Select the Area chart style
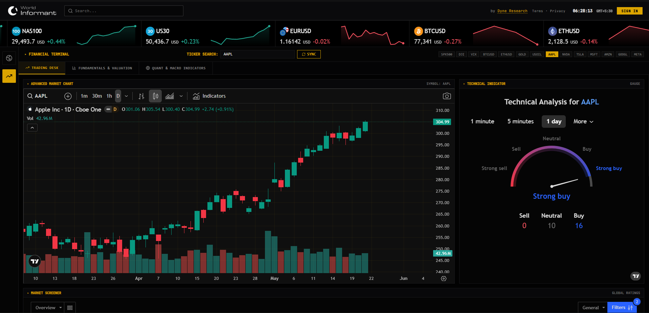Screen dimensions: 649x313 pyautogui.click(x=170, y=96)
